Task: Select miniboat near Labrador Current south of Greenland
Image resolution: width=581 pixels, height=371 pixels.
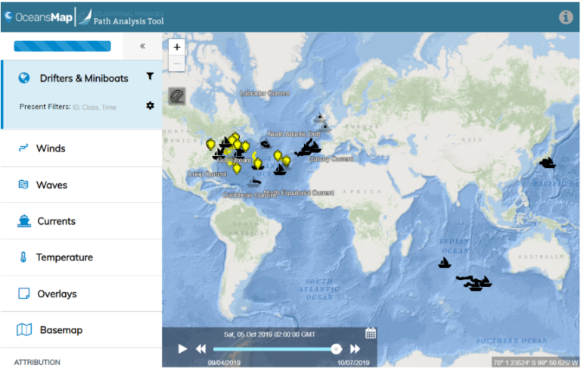Action: [x=266, y=144]
